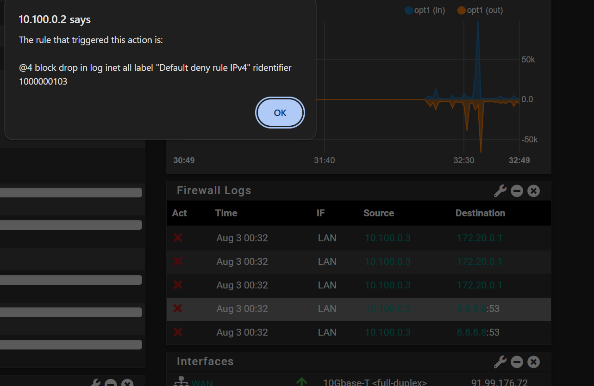Toggle the opt1 (out) graph legend series
Image resolution: width=594 pixels, height=386 pixels.
pyautogui.click(x=480, y=10)
